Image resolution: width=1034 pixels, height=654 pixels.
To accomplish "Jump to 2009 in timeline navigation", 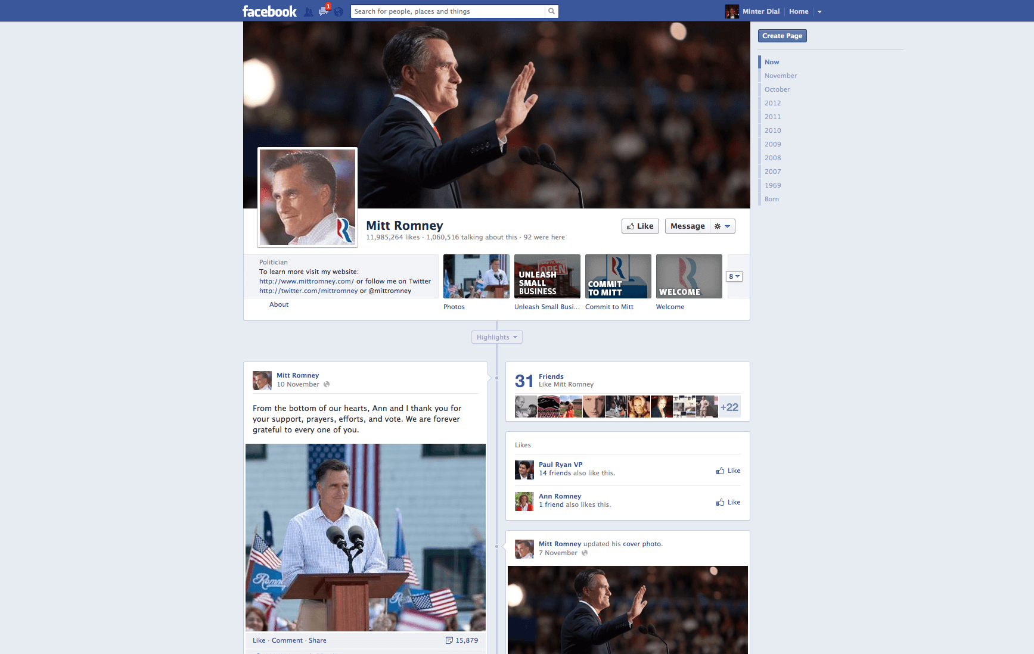I will coord(772,144).
